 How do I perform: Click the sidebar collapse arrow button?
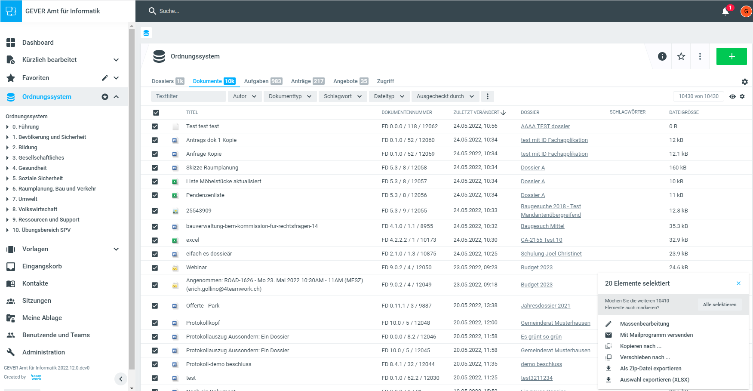(121, 379)
